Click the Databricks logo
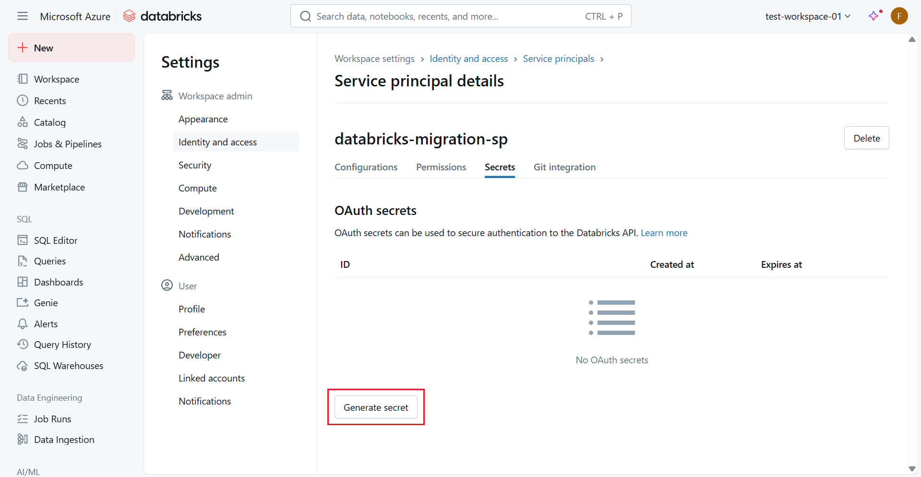The image size is (921, 477). tap(162, 16)
